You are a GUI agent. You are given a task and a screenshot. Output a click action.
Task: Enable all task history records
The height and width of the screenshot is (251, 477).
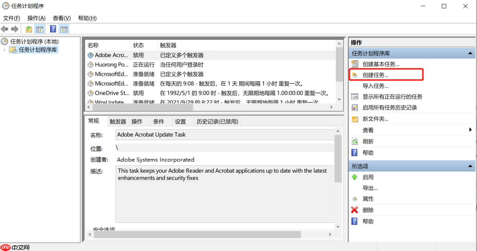point(380,108)
